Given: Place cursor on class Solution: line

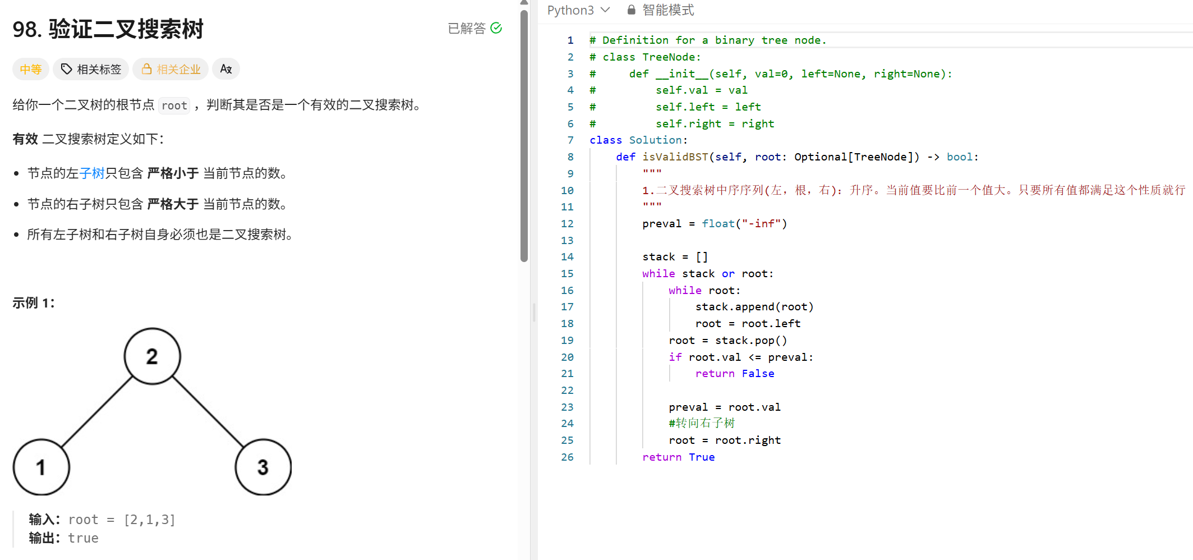Looking at the screenshot, I should tap(638, 140).
